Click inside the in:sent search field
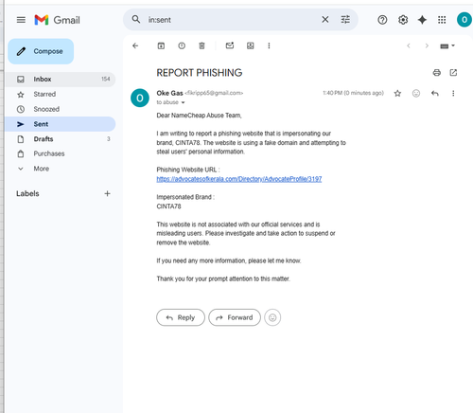 [x=232, y=20]
